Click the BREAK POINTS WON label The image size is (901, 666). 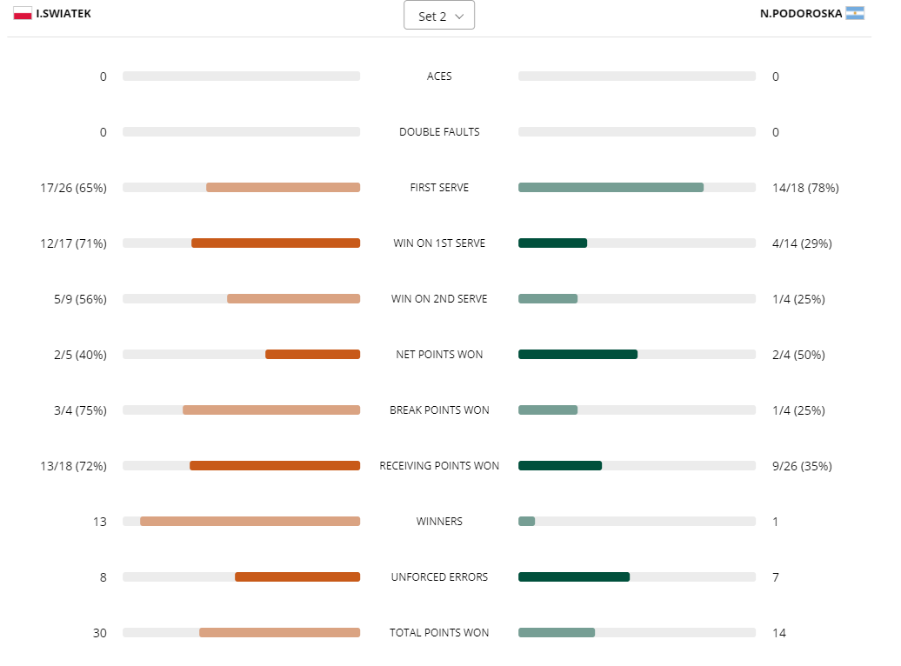(x=439, y=410)
